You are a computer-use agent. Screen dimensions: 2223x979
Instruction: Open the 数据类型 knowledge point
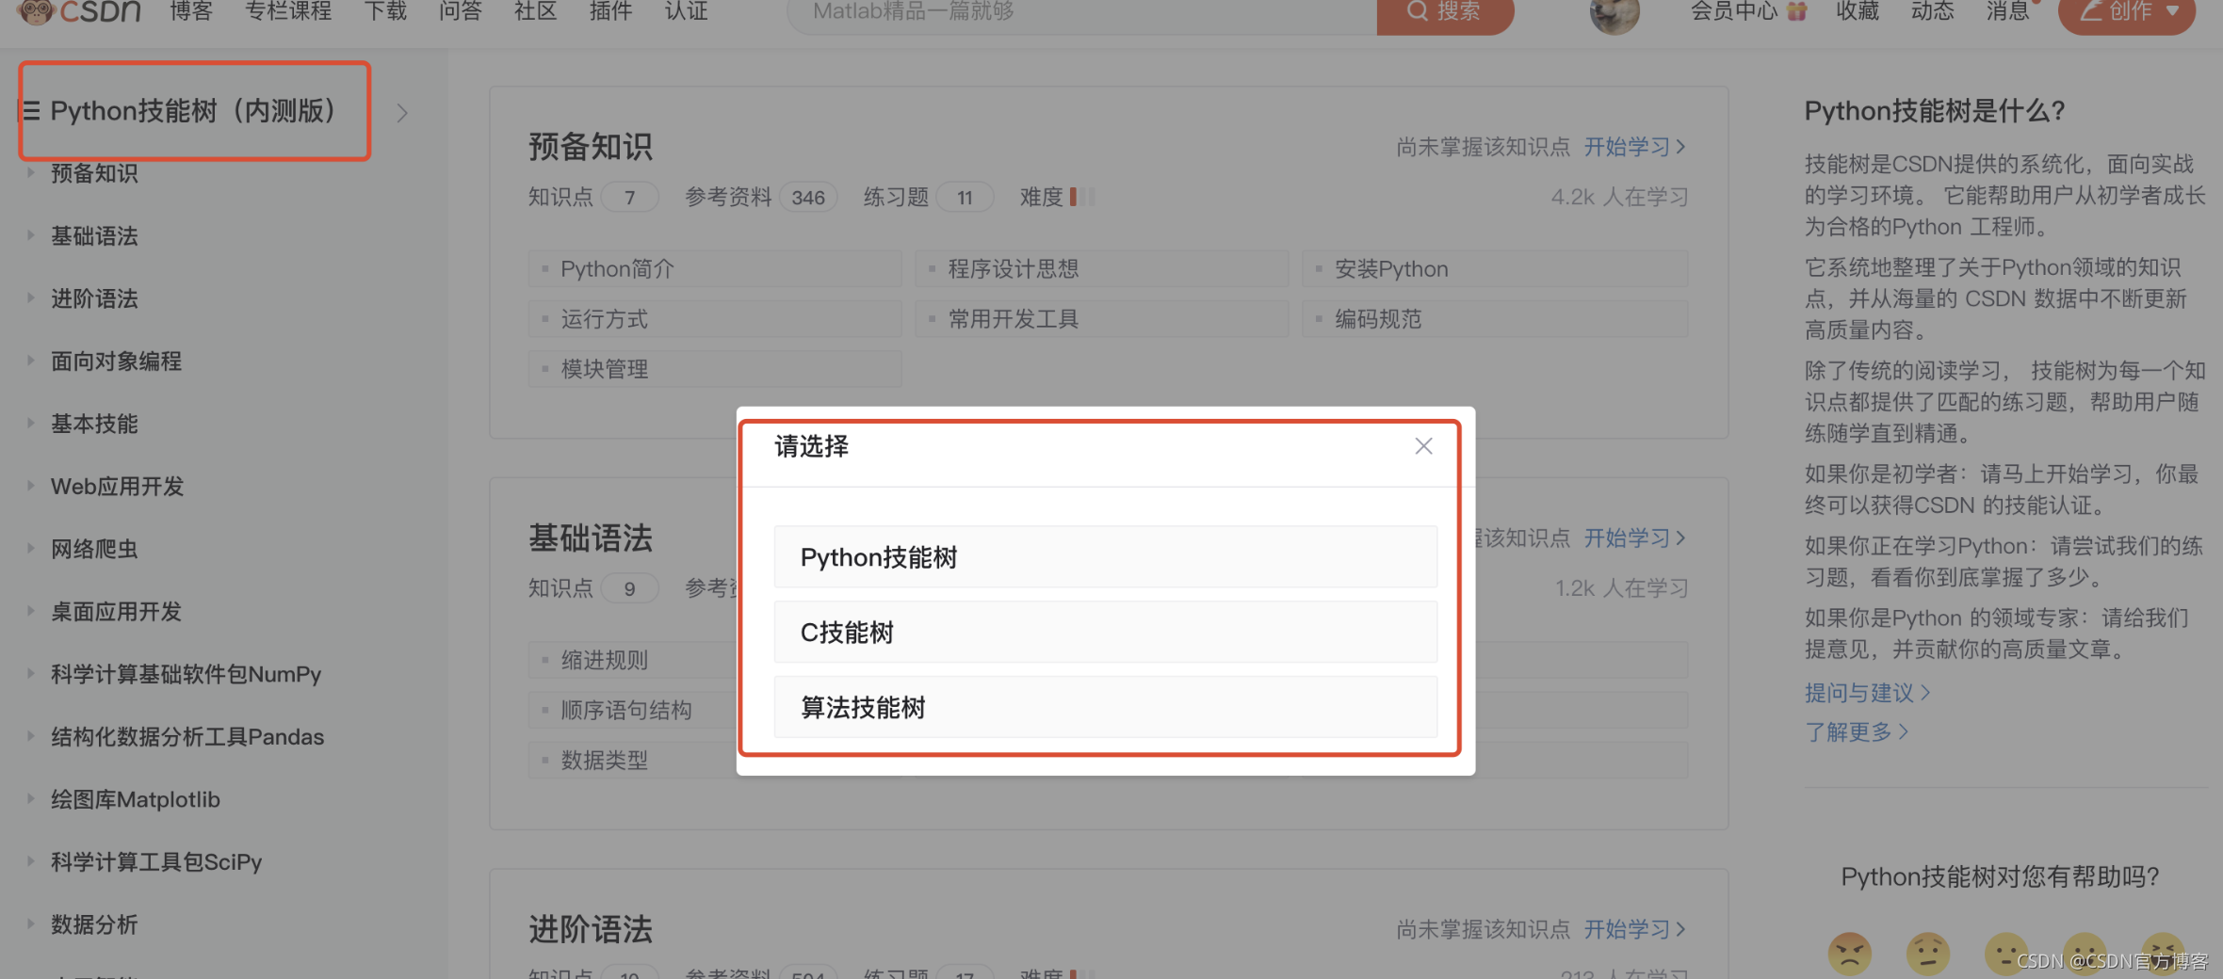[632, 760]
